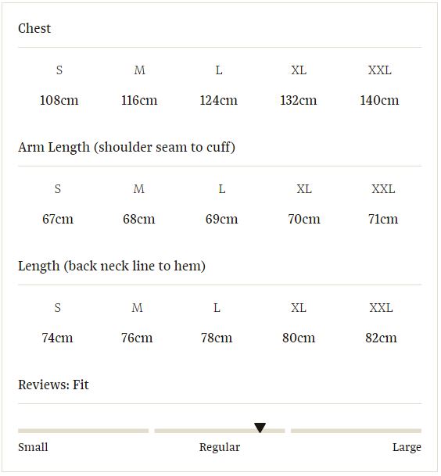
Task: Click the Length back neck line heading
Action: click(x=112, y=266)
